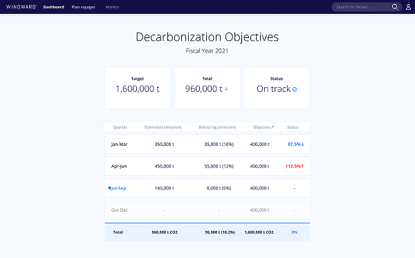Open the Dashboard menu item

coord(54,7)
